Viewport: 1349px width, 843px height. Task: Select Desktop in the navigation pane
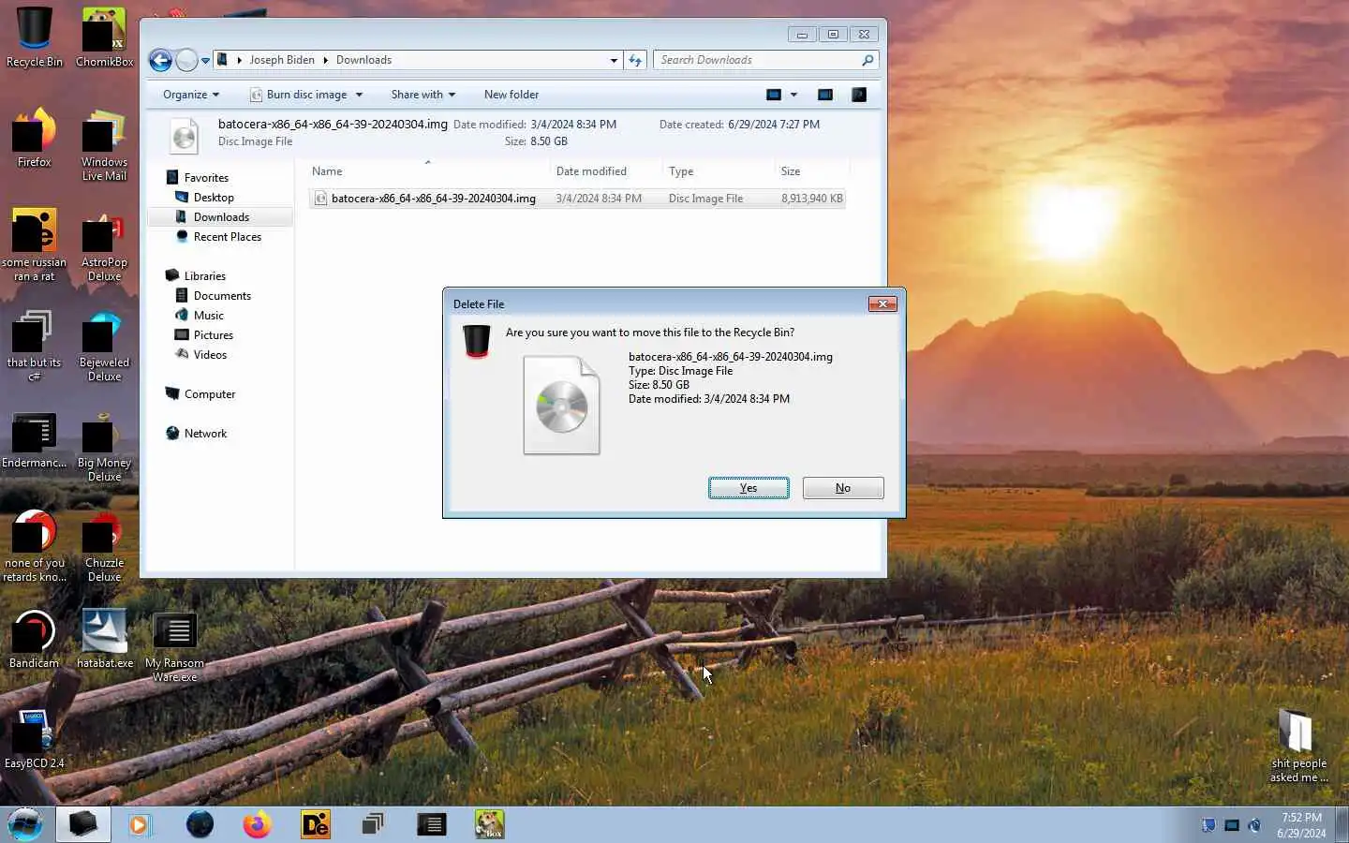214,198
